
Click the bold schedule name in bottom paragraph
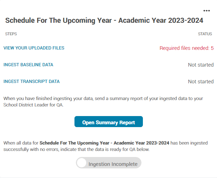(104, 143)
